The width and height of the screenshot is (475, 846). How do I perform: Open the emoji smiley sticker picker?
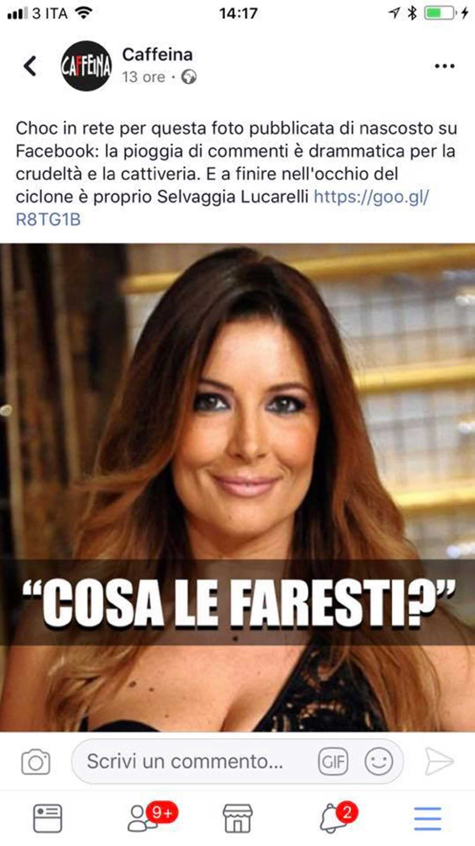click(379, 761)
